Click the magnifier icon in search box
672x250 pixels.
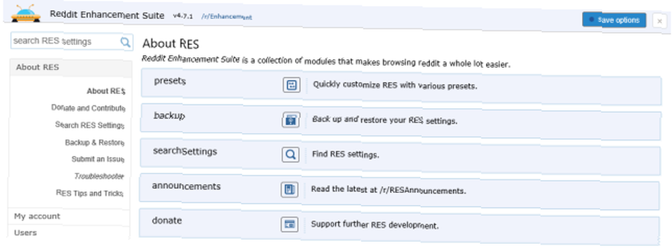tap(125, 42)
